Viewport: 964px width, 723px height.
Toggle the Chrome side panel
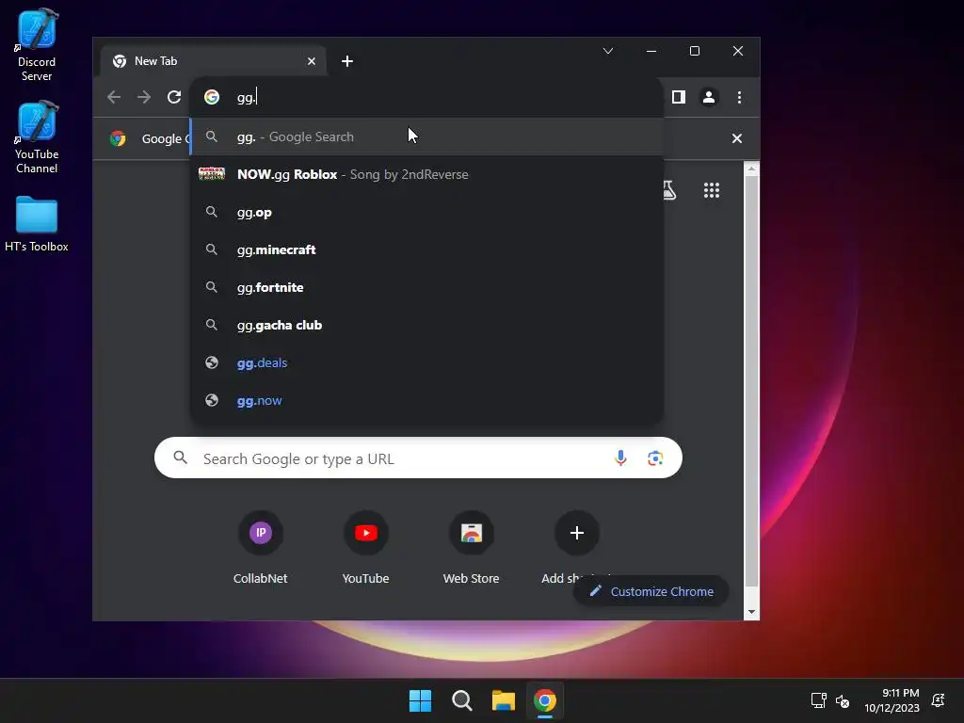tap(678, 97)
